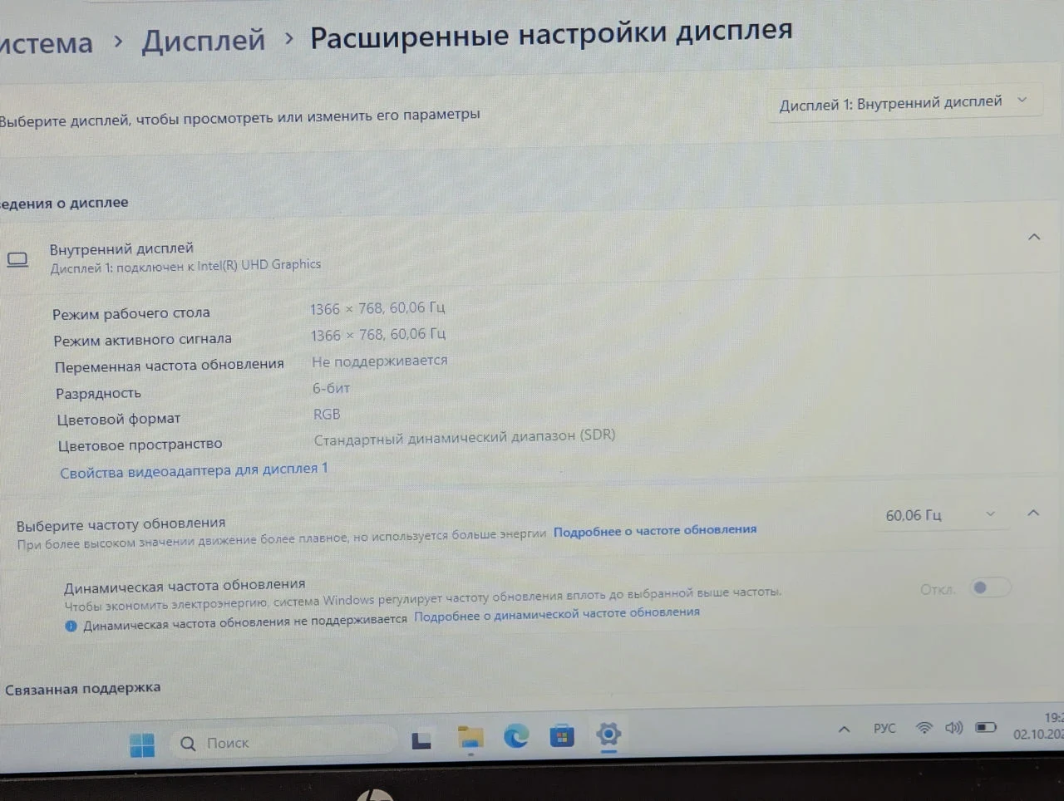The width and height of the screenshot is (1064, 801).
Task: Click the RGB color format value
Action: [x=327, y=414]
